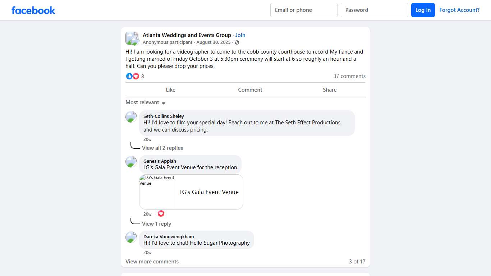This screenshot has width=491, height=276.
Task: Open the group avatar thumbnail
Action: click(x=132, y=38)
